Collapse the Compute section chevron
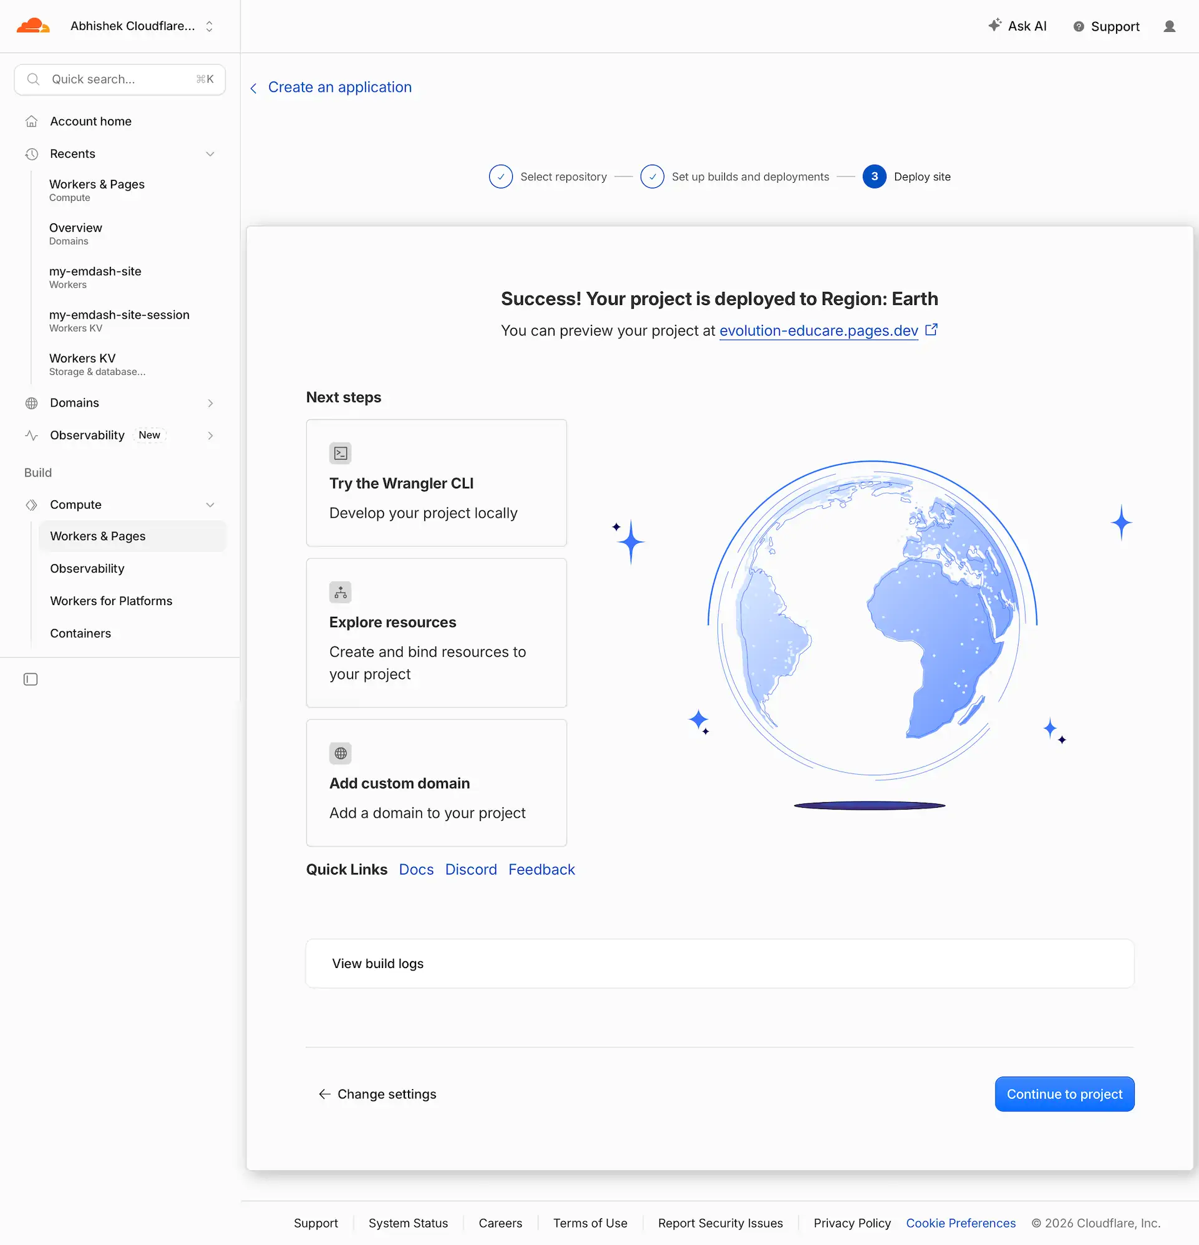Image resolution: width=1199 pixels, height=1245 pixels. [210, 505]
